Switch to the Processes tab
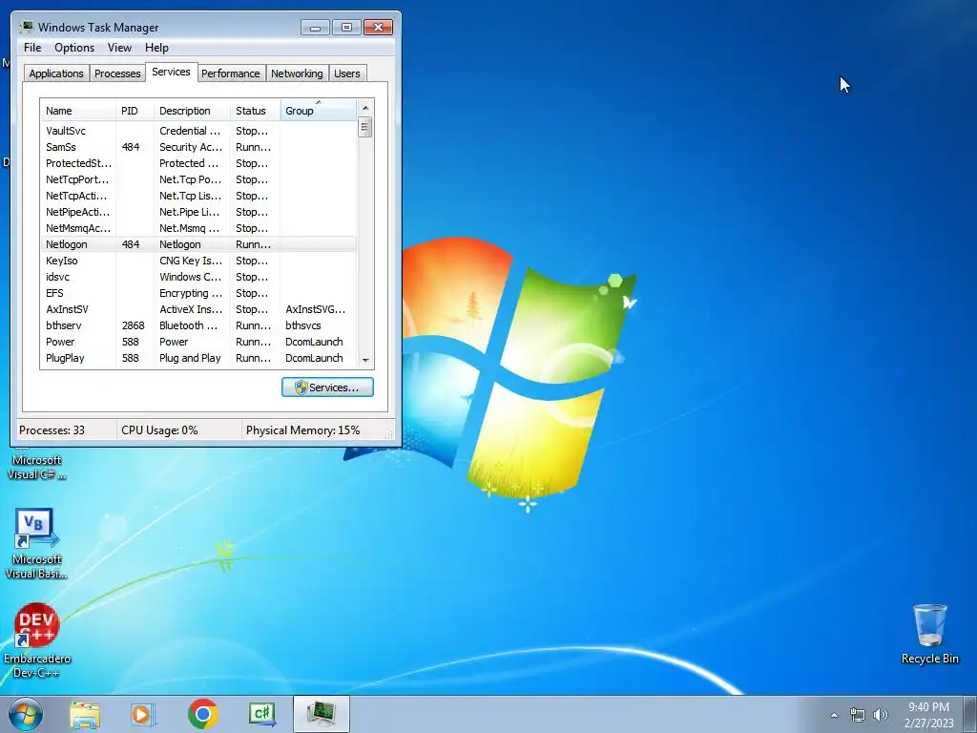 pyautogui.click(x=117, y=73)
